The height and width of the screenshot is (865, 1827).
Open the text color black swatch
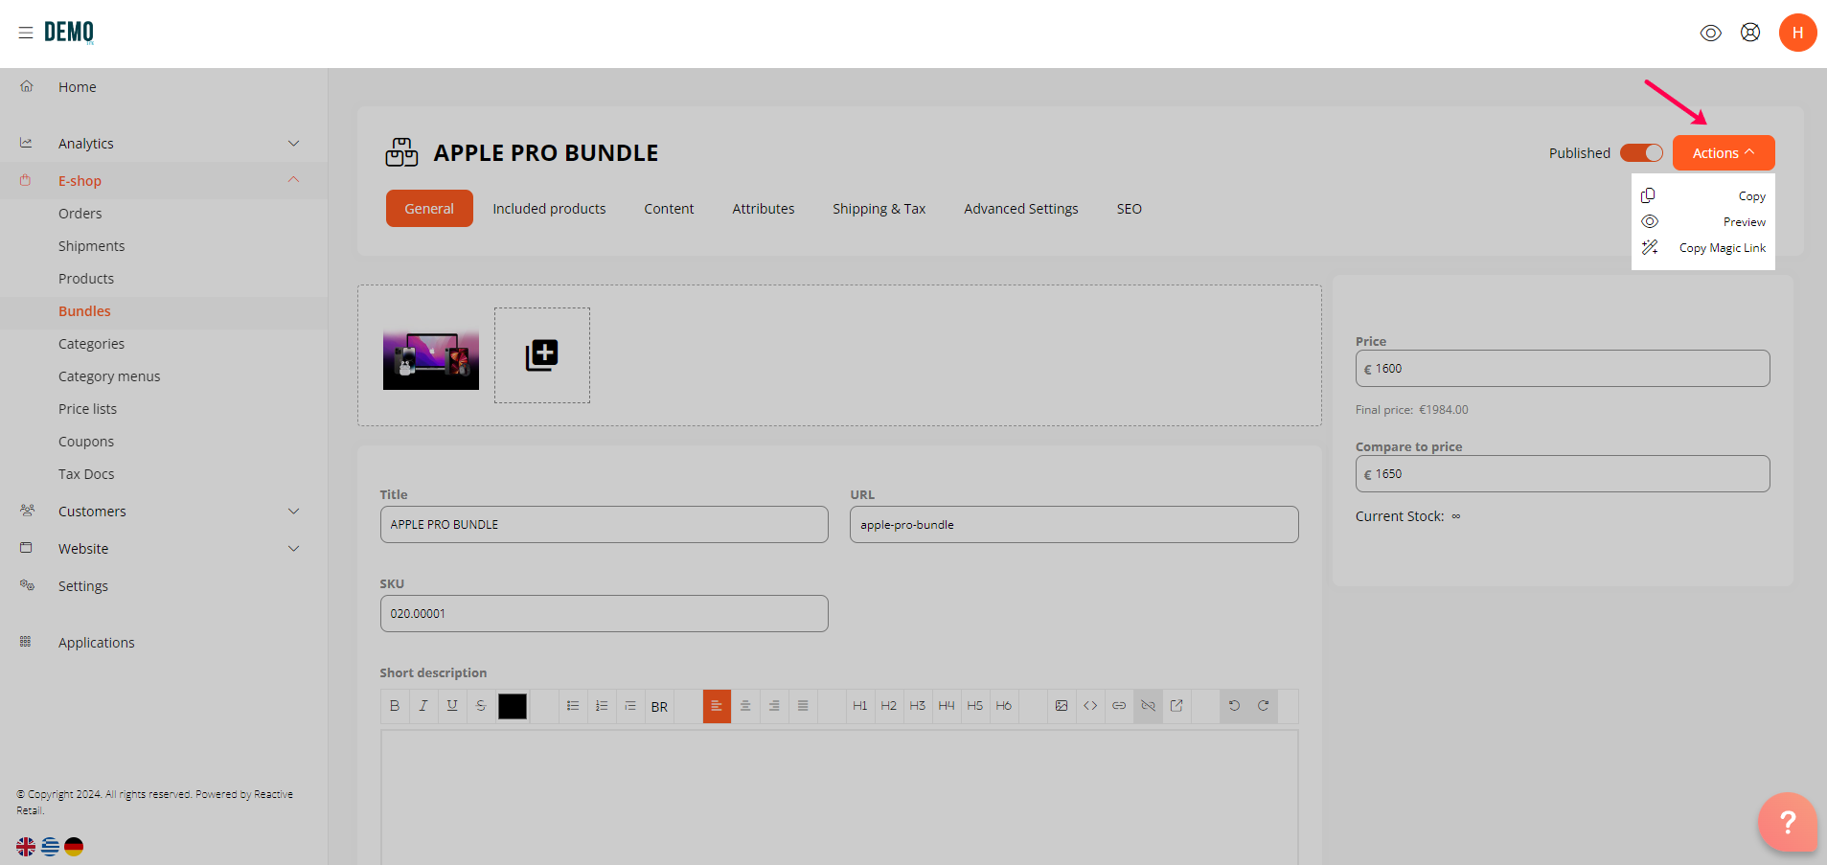513,706
